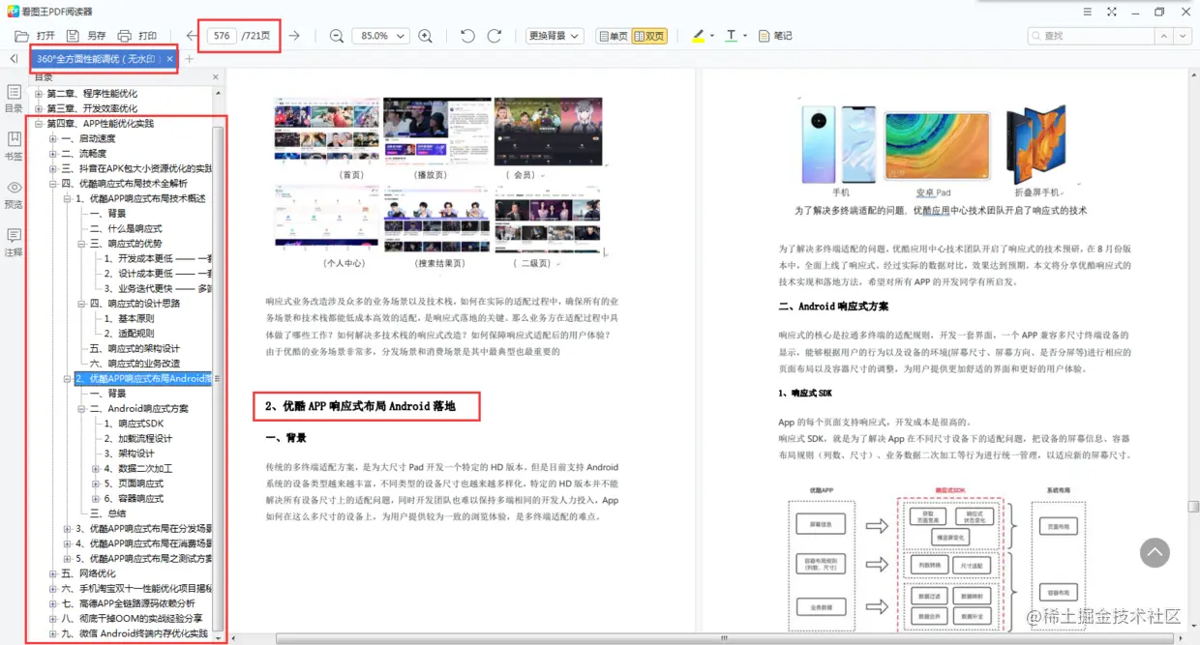1200x645 pixels.
Task: Jump to 1、基本原则 outline entry
Action: [x=129, y=318]
